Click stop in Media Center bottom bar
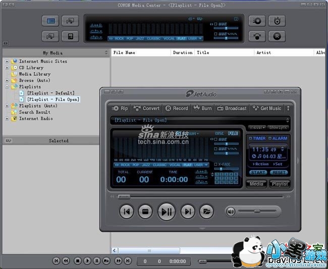Image resolution: width=328 pixels, height=269 pixels. pos(78,261)
